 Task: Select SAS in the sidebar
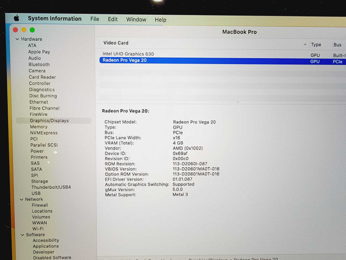35,163
